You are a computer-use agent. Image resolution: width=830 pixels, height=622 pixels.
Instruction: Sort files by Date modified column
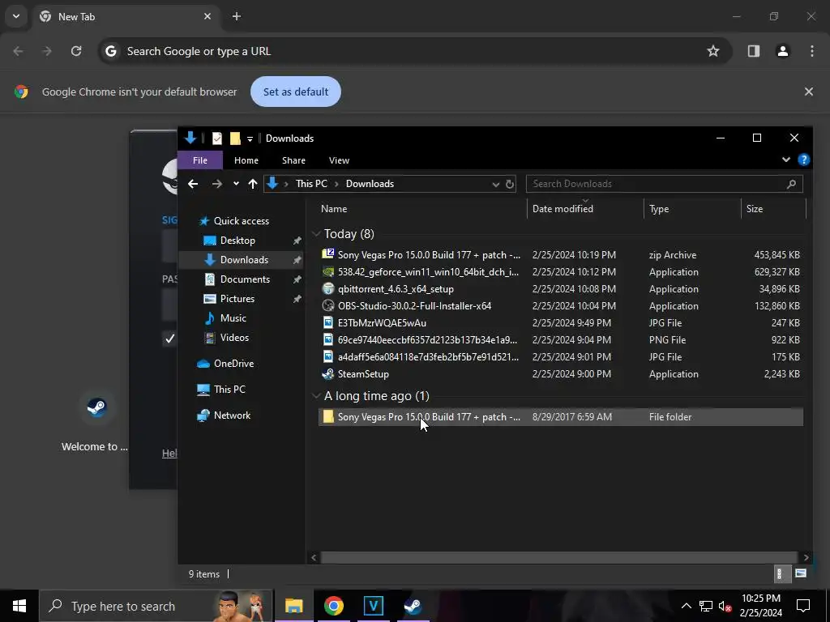[x=585, y=209]
